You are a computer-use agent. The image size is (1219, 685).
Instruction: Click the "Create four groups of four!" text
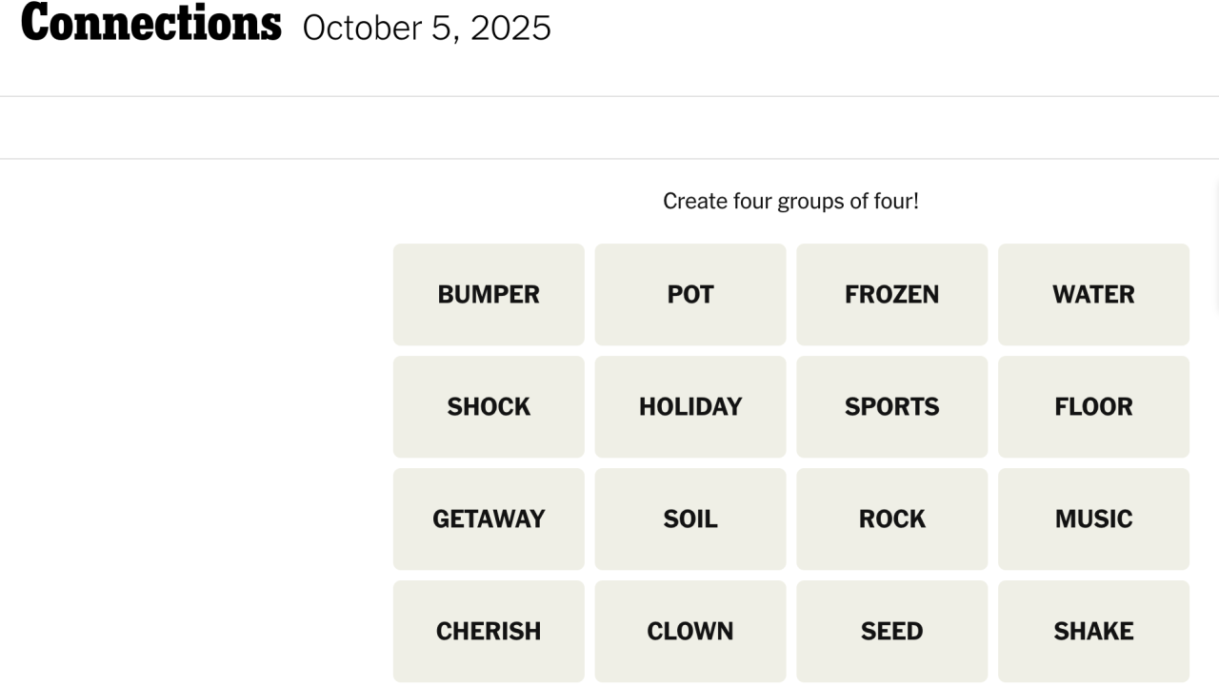click(x=790, y=202)
